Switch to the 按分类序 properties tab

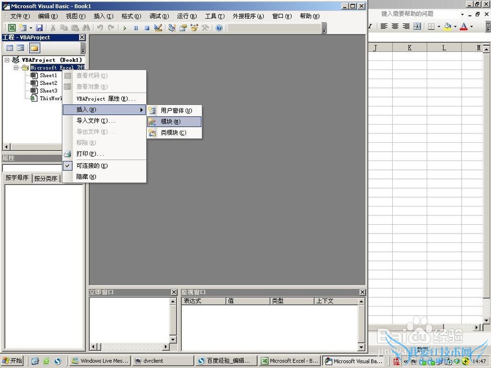[x=46, y=179]
